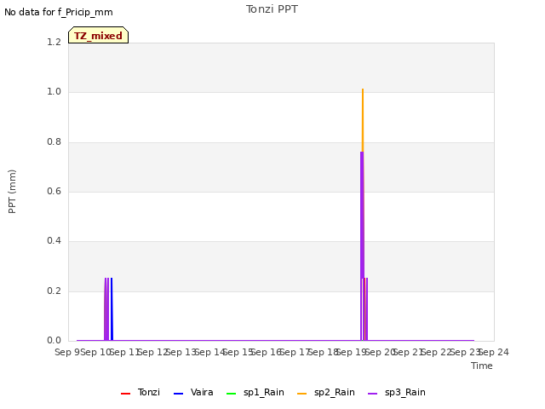Viewport: 545px width, 409px height.
Task: Click the 'No data for f_Pricip_mm' message
Action: pos(59,12)
